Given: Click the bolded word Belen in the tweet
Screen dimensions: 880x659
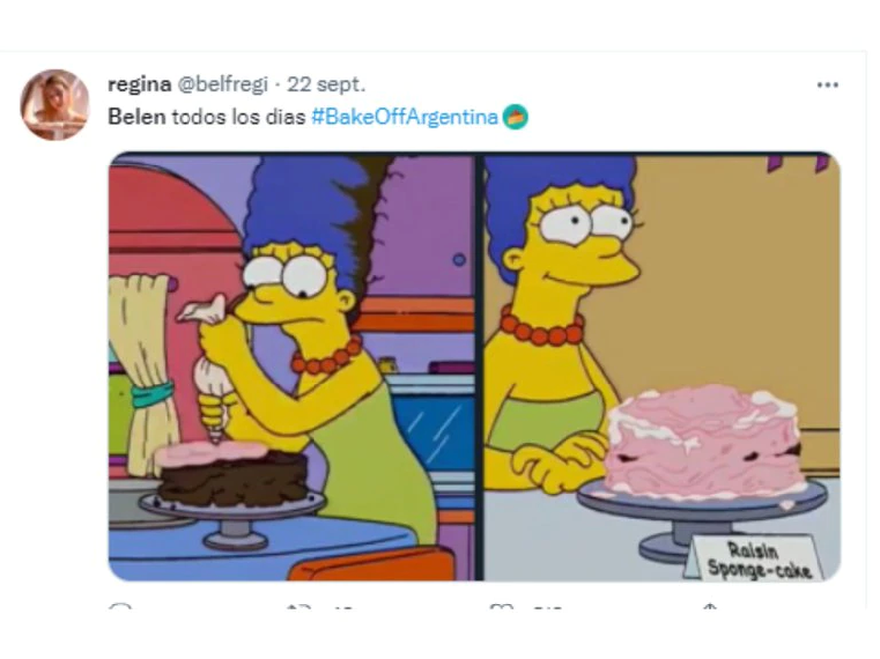Looking at the screenshot, I should pyautogui.click(x=136, y=117).
